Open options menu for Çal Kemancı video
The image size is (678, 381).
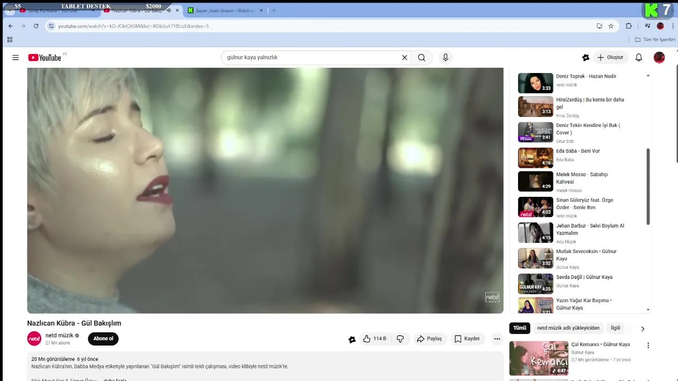(x=648, y=346)
